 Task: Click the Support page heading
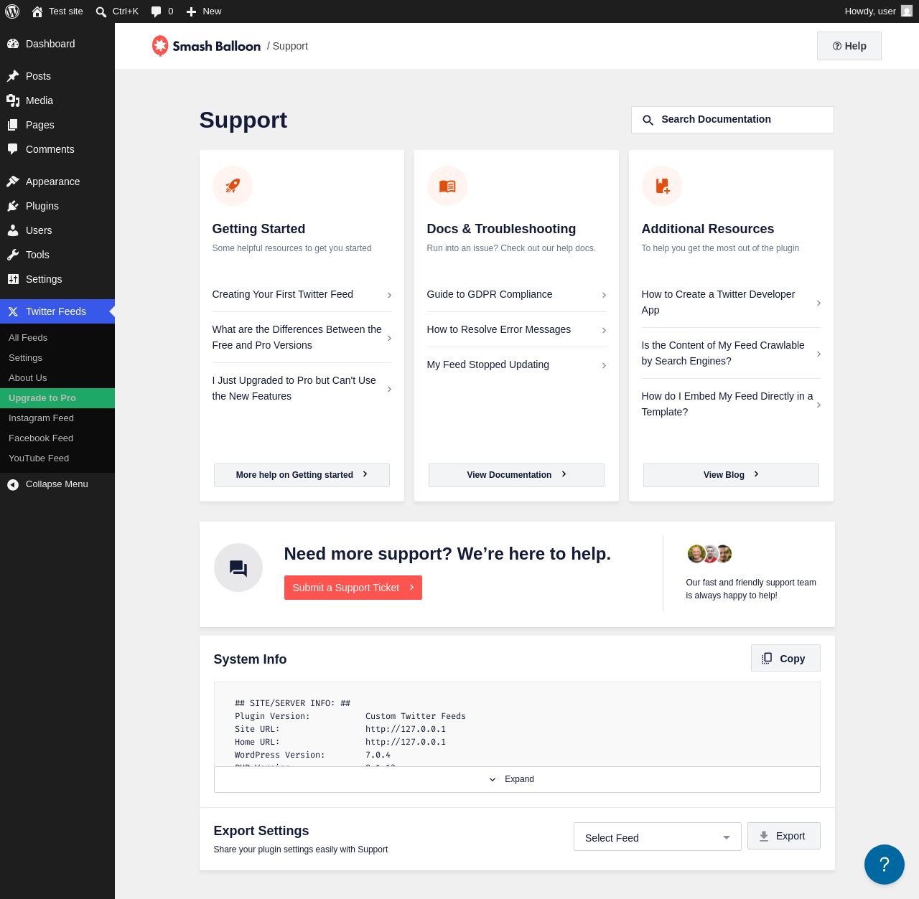click(x=243, y=120)
